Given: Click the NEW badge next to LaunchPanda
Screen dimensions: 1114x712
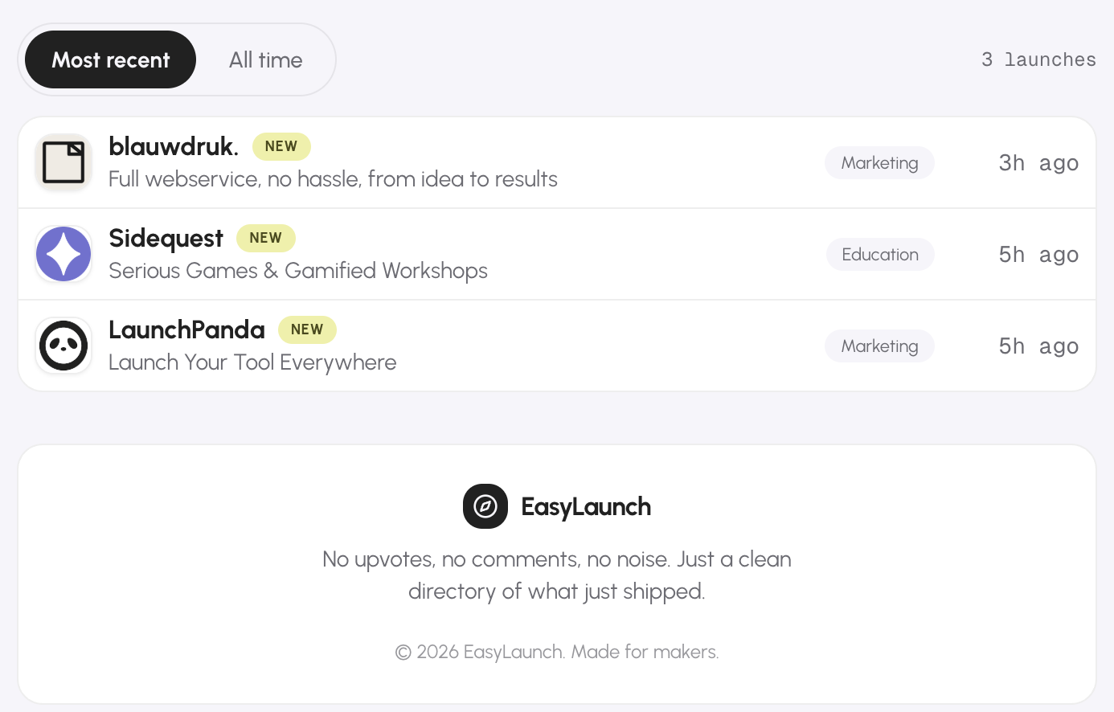Looking at the screenshot, I should point(307,329).
